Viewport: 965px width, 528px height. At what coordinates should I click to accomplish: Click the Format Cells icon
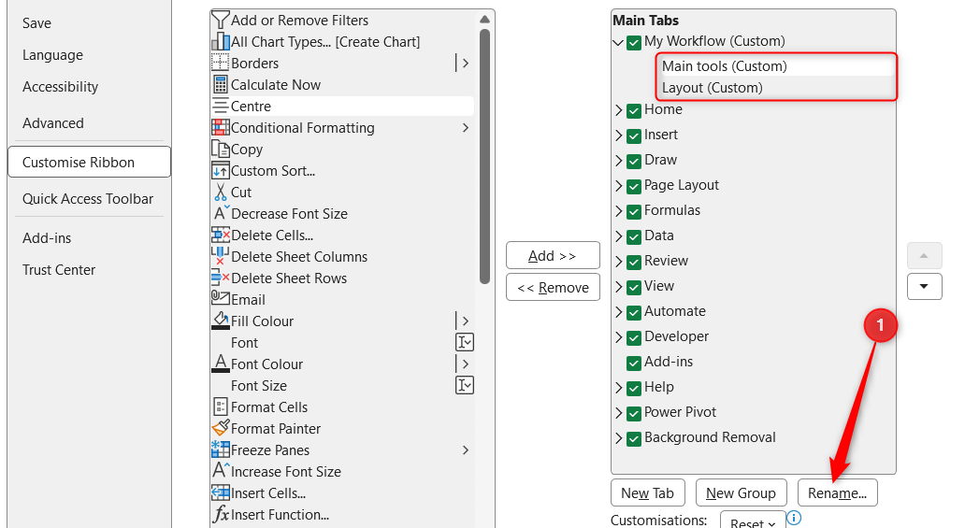click(221, 407)
